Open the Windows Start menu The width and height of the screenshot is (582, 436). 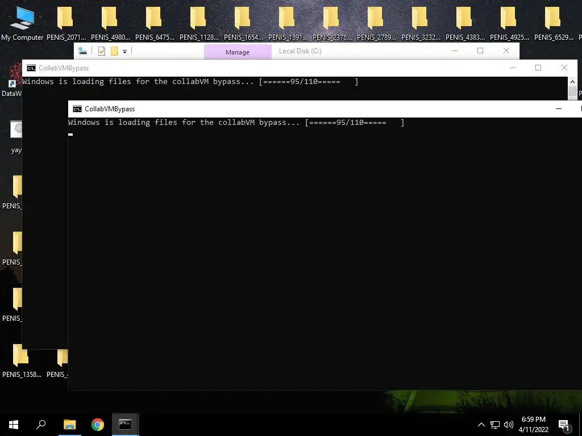point(14,425)
